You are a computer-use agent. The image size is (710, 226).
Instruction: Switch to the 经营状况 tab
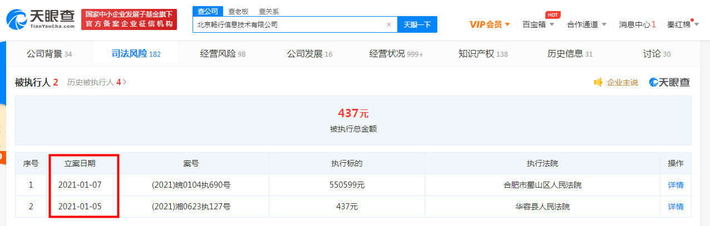[x=396, y=54]
